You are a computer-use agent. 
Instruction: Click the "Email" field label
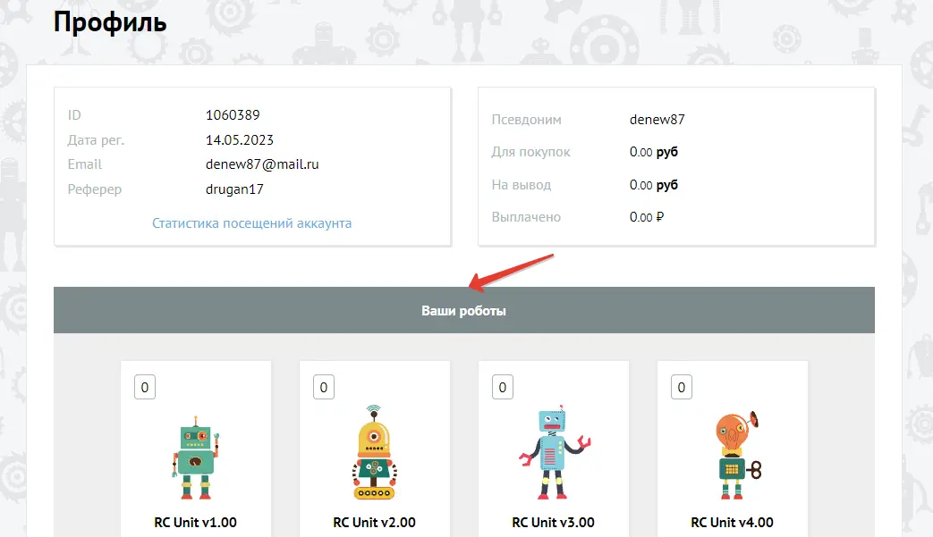[x=84, y=164]
